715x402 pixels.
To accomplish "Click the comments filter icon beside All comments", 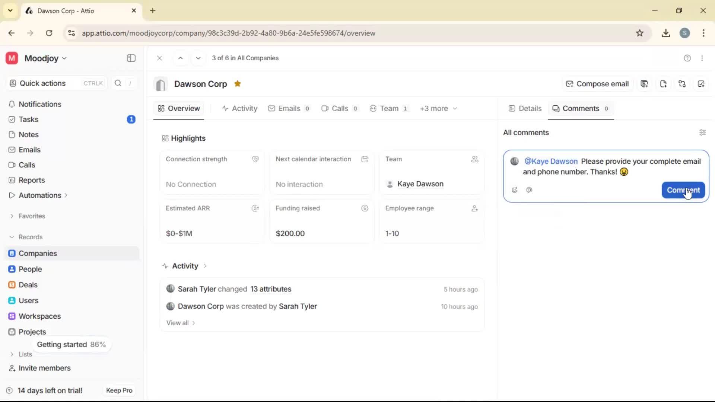I will pos(703,133).
